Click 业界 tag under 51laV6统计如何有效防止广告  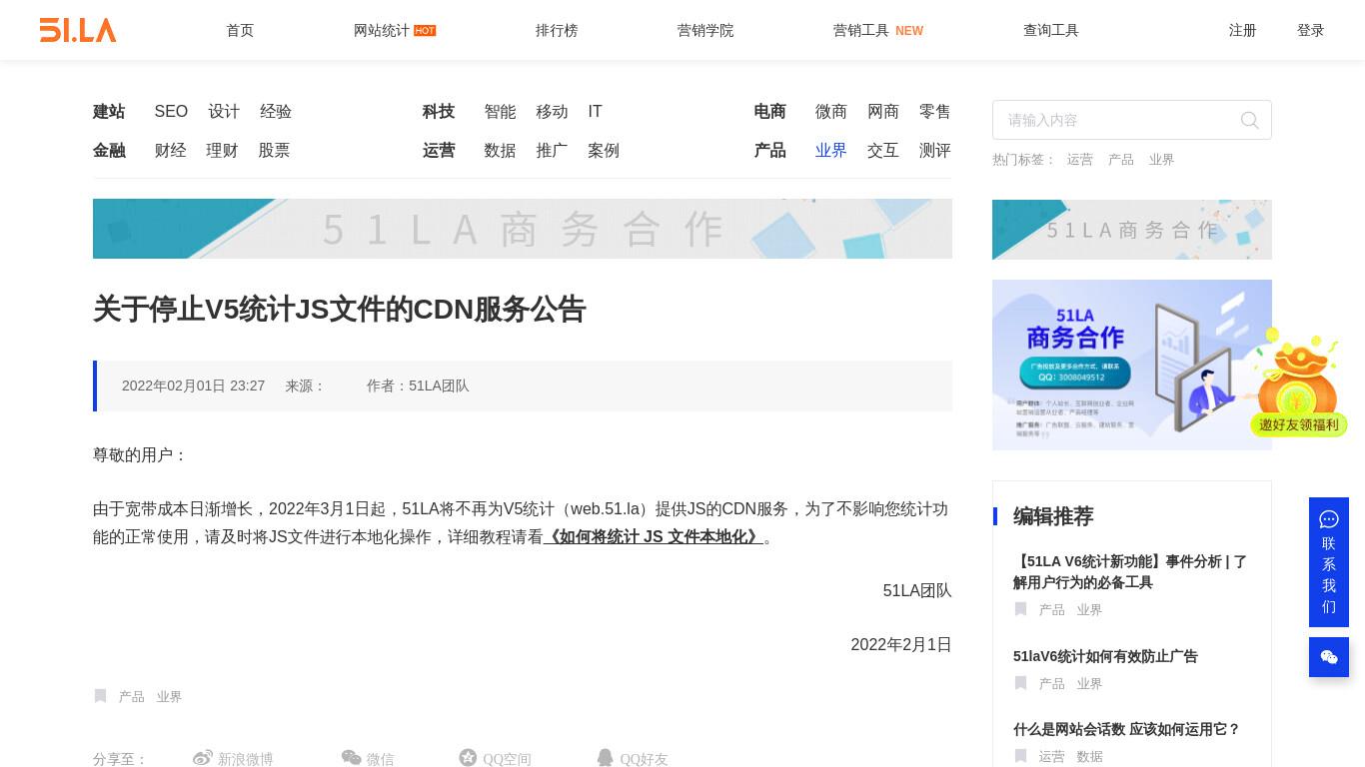click(1089, 684)
